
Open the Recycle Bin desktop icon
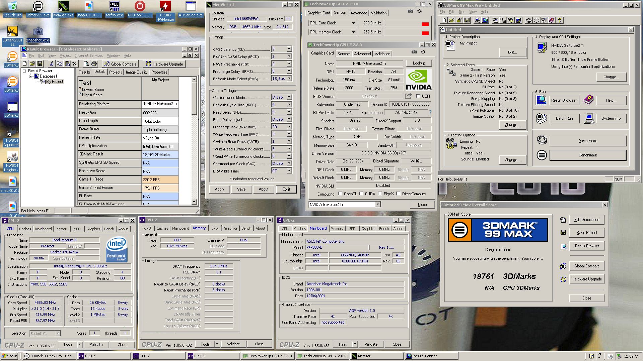tap(12, 9)
